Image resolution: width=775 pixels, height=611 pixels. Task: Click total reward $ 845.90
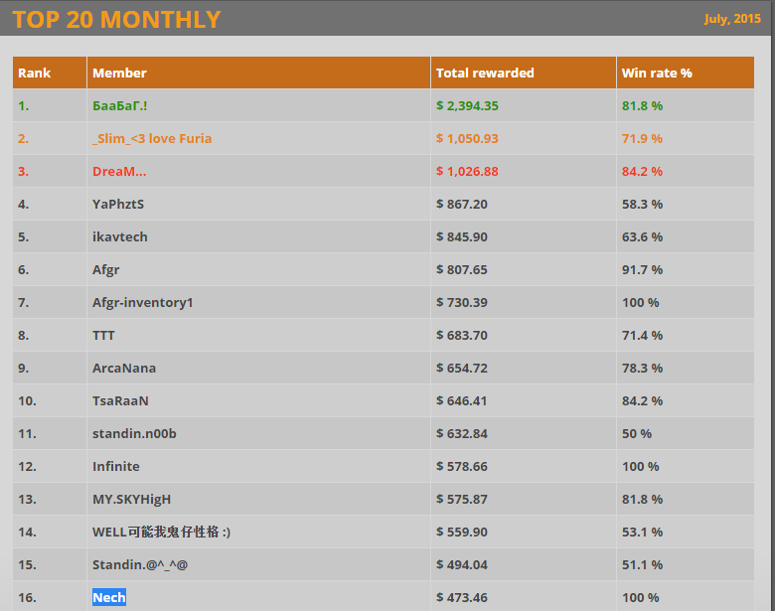click(x=462, y=236)
